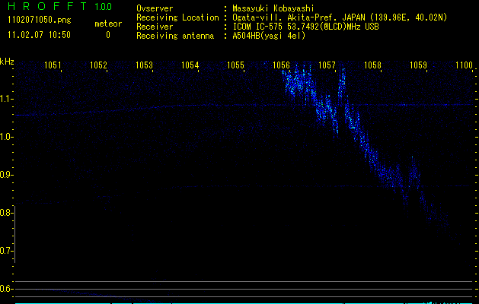
Task: Click the date stamp 11.02.07 10:50
Action: (39, 35)
